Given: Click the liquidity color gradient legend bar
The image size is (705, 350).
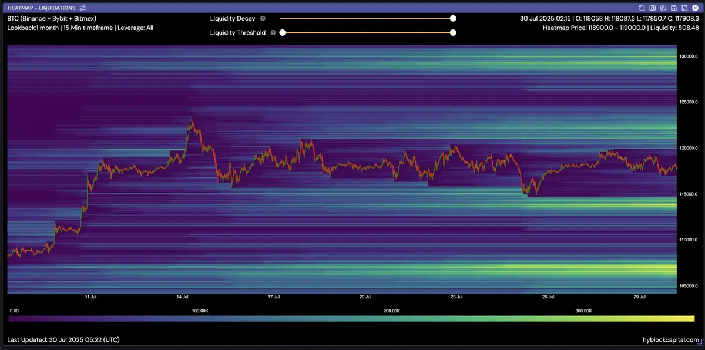Looking at the screenshot, I should pyautogui.click(x=351, y=318).
